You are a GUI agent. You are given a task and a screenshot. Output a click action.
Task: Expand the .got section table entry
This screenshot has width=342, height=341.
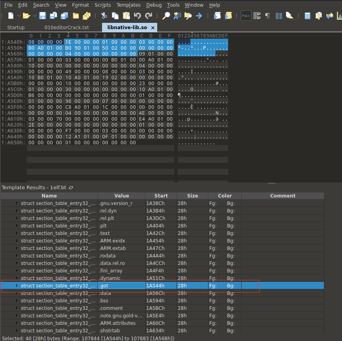pos(17,285)
